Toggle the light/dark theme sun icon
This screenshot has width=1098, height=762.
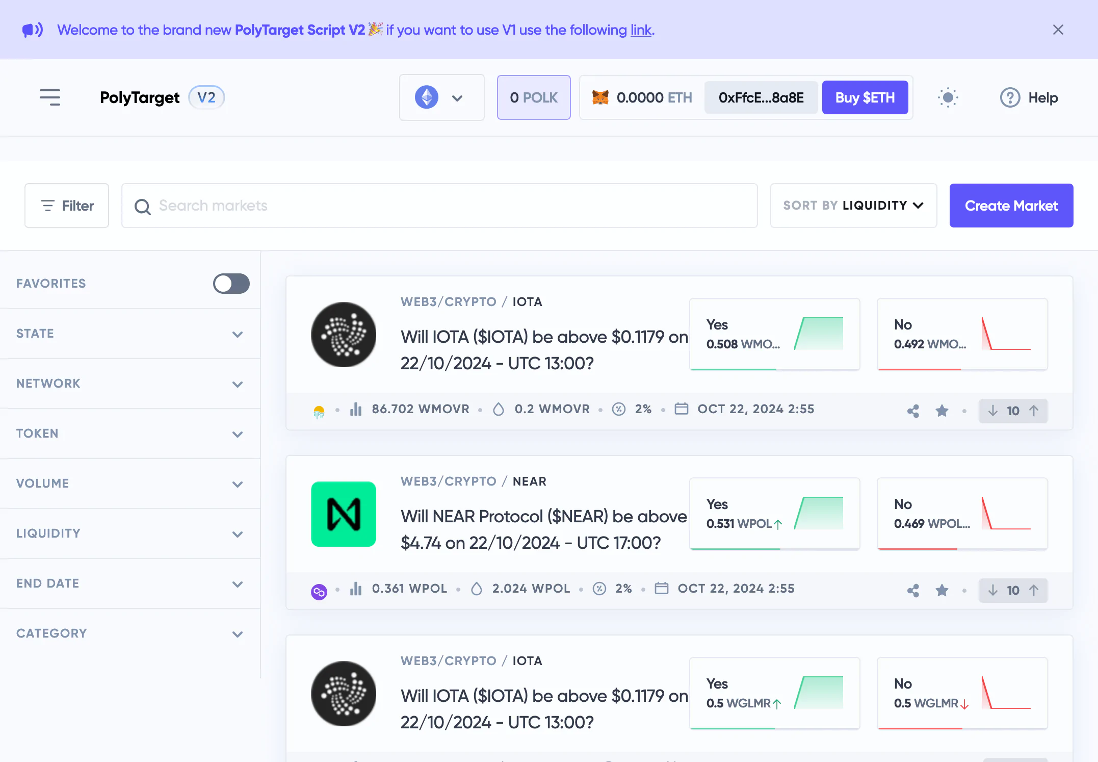(948, 97)
